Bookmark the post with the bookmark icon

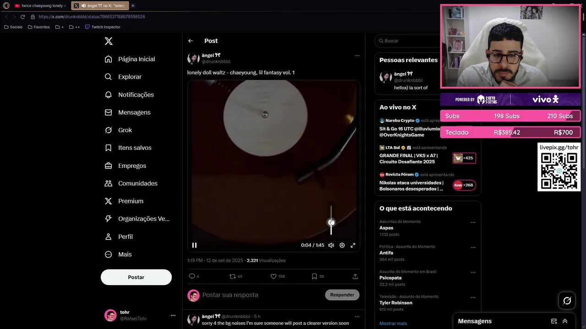[x=314, y=276]
